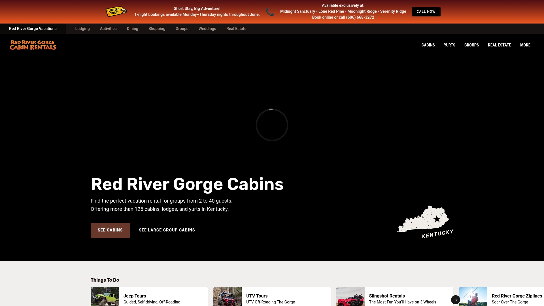This screenshot has width=544, height=306.
Task: Advance Things To Do carousel arrow
Action: tap(455, 299)
